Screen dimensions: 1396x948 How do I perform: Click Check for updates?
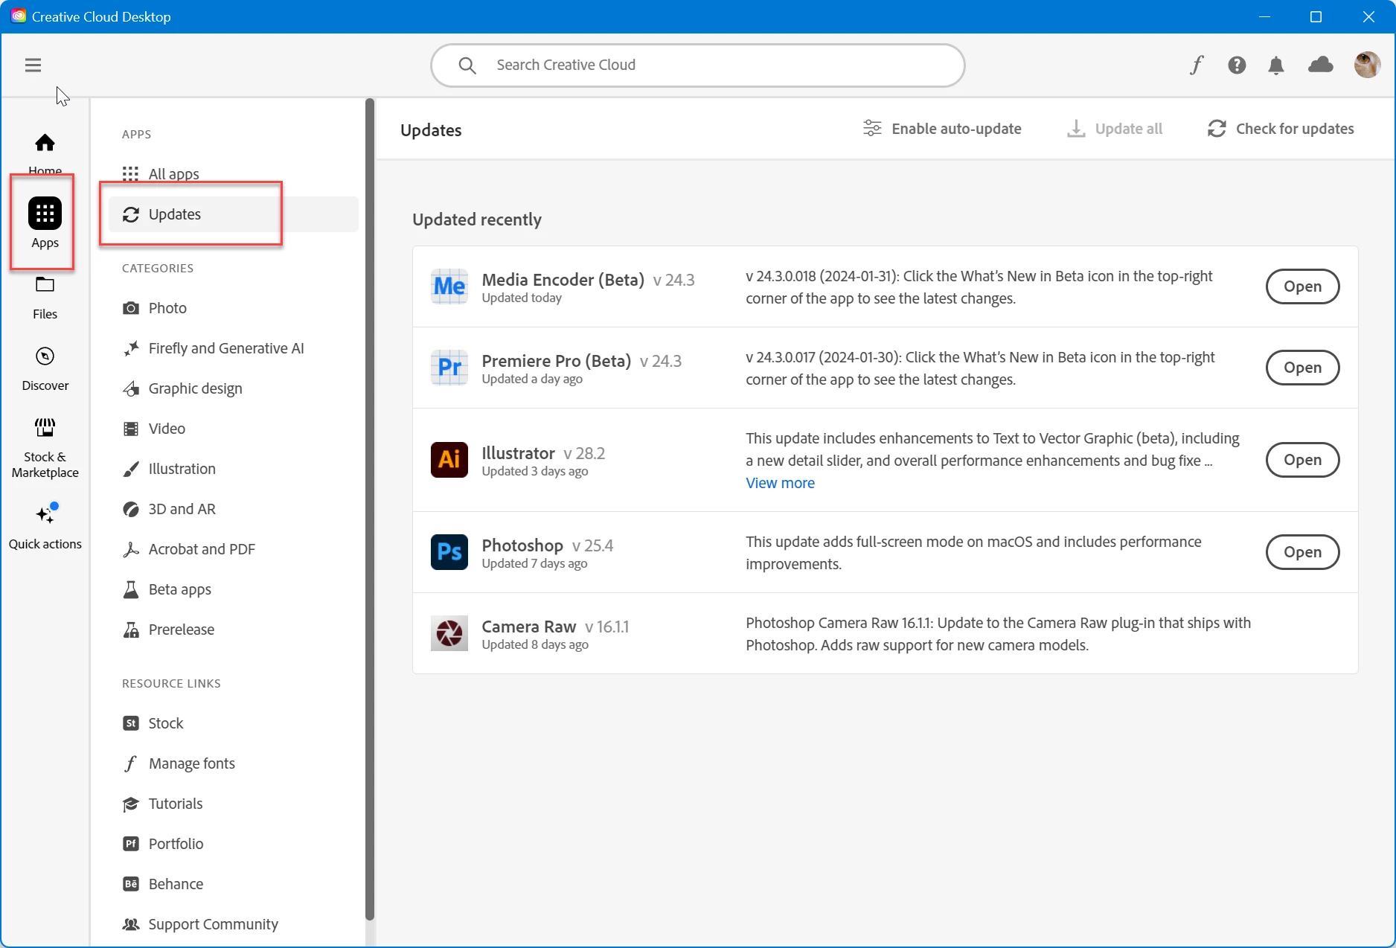(x=1281, y=129)
